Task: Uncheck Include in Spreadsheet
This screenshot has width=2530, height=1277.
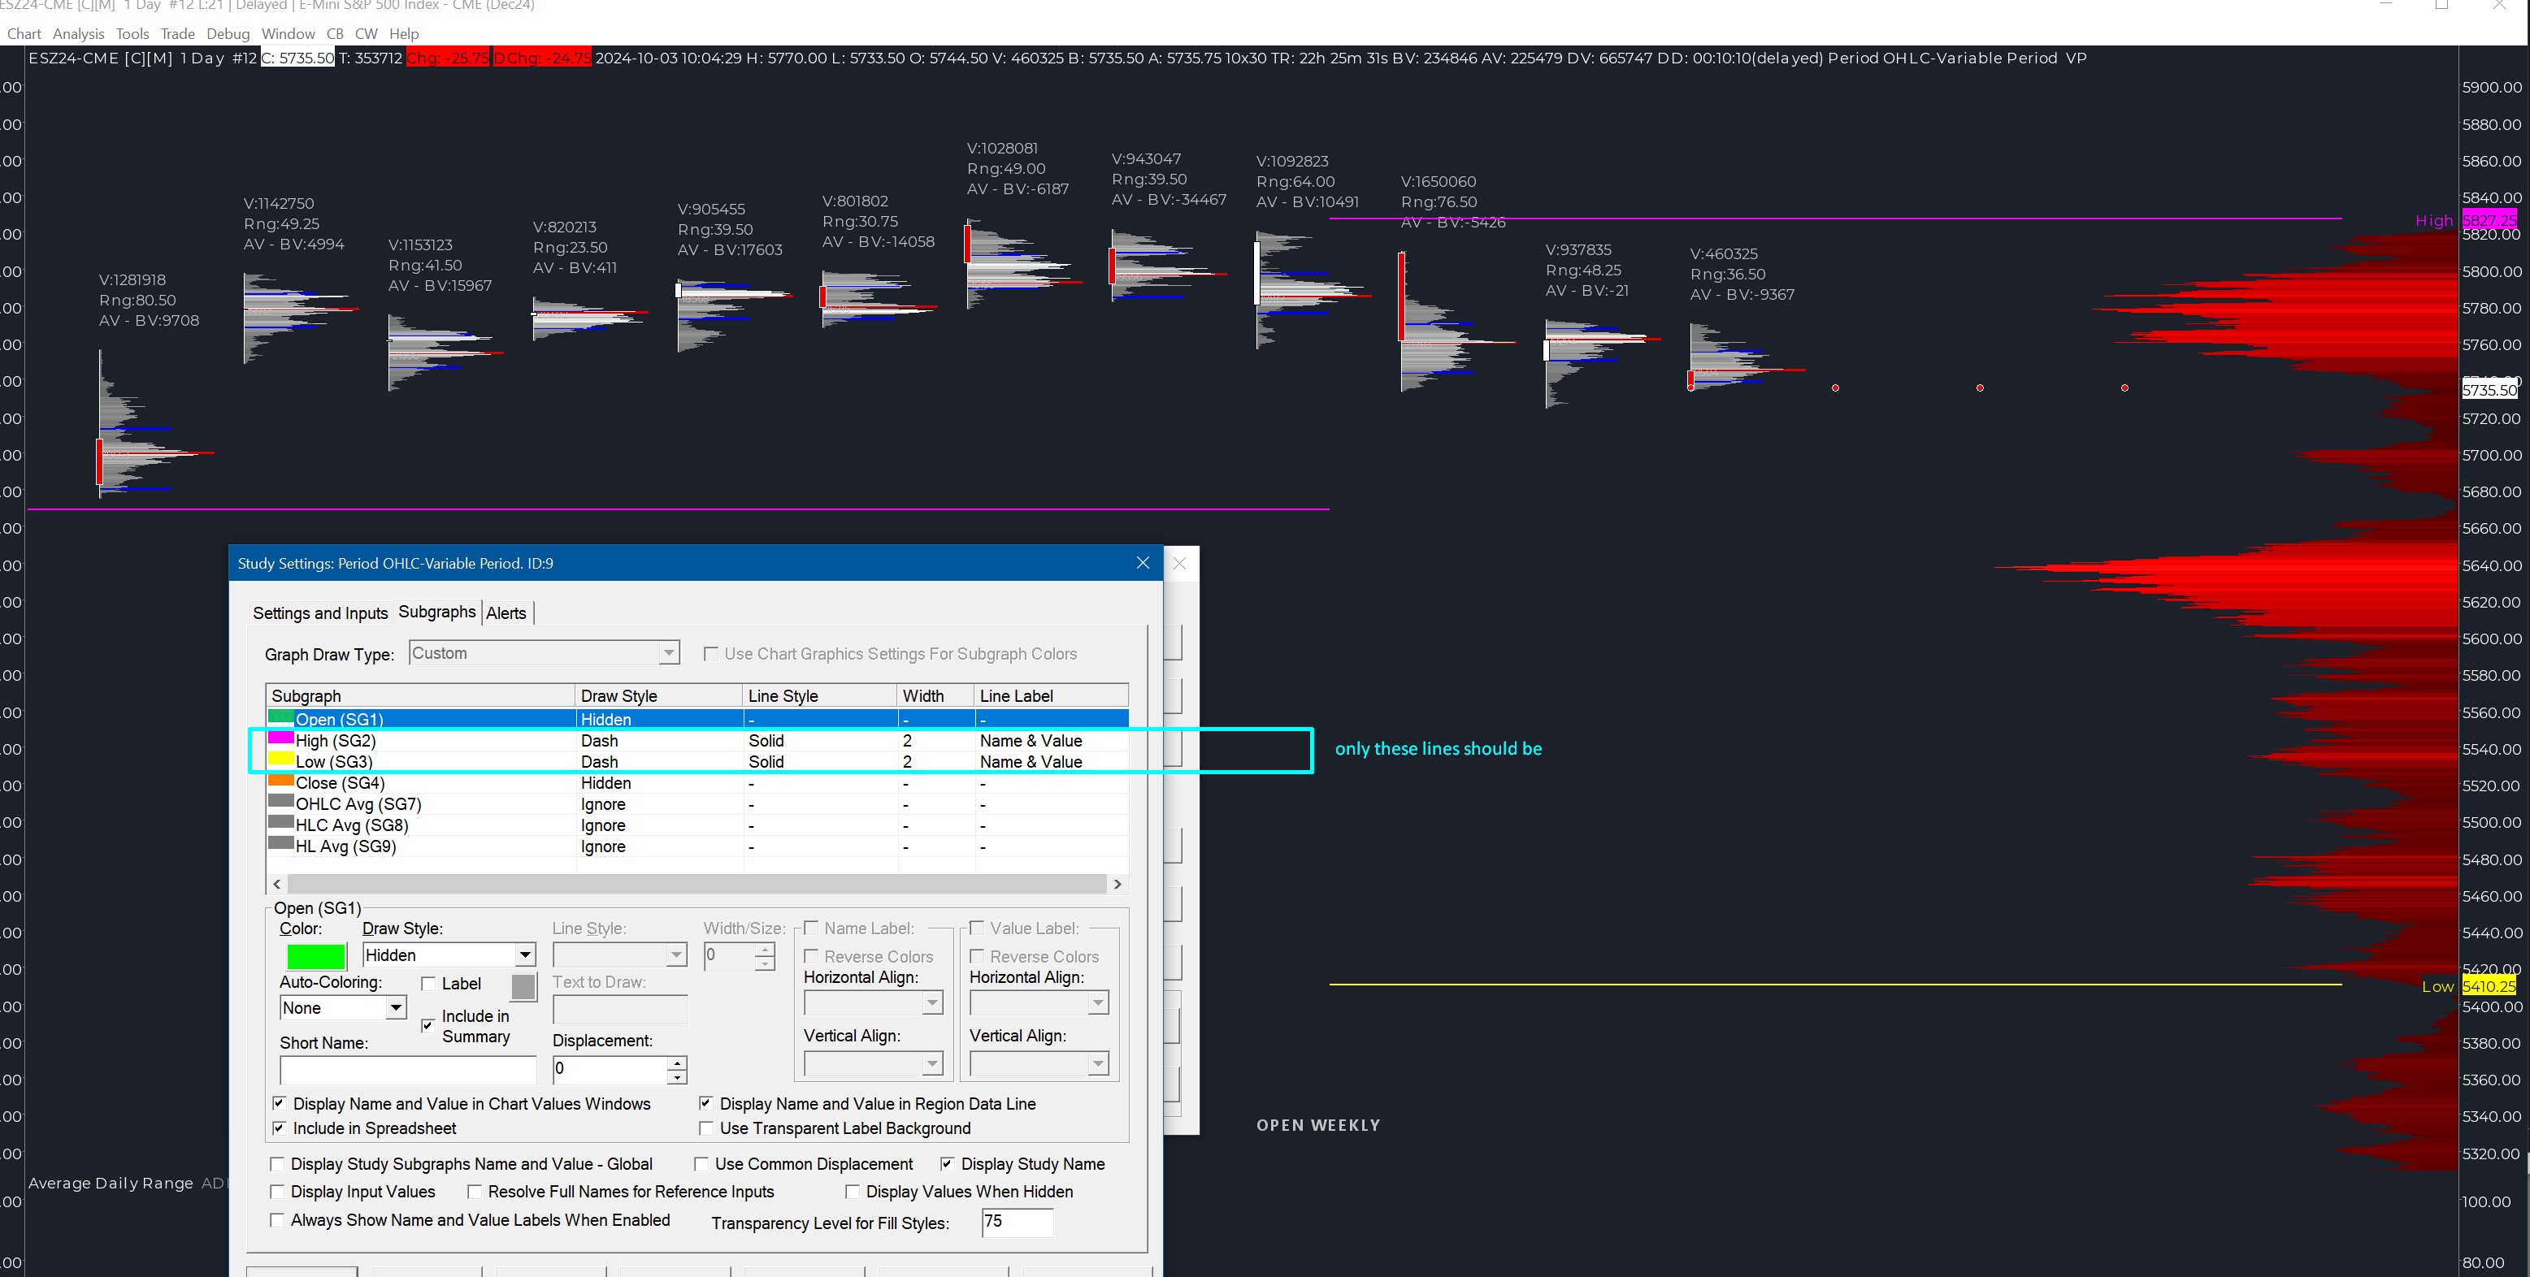Action: tap(279, 1128)
